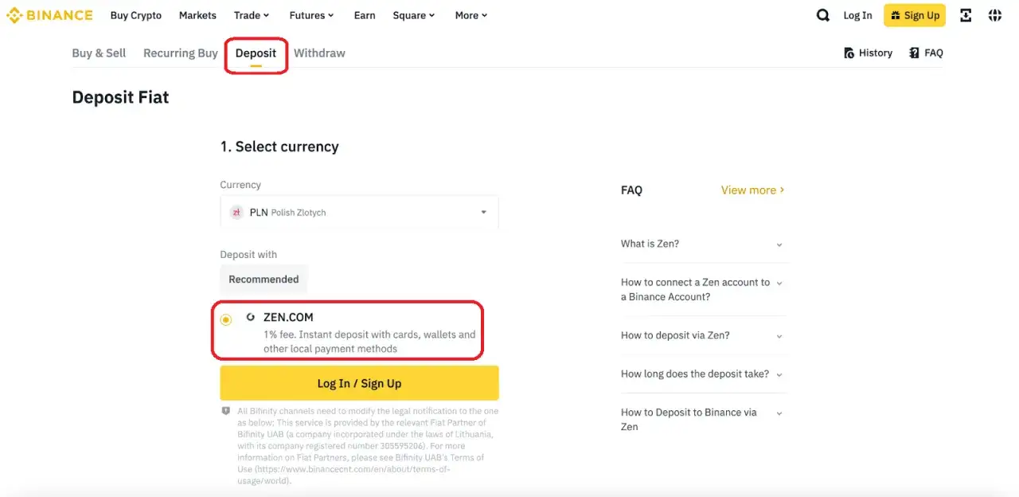Click the Log In / Sign Up button
Screen dimensions: 1019x497
[x=359, y=382]
